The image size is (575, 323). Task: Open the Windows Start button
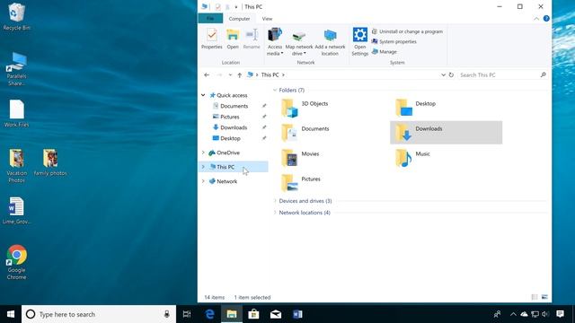click(x=11, y=314)
